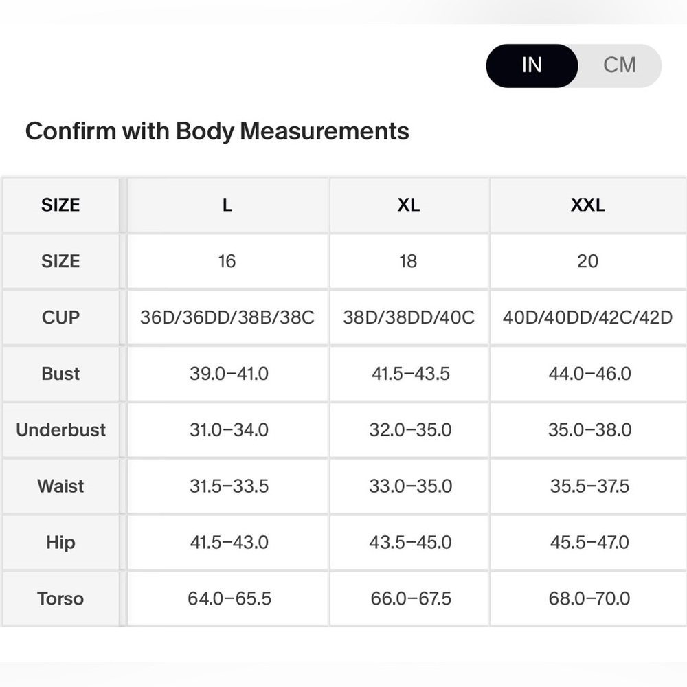This screenshot has height=687, width=687.
Task: Select the IN unit toggle
Action: (532, 65)
